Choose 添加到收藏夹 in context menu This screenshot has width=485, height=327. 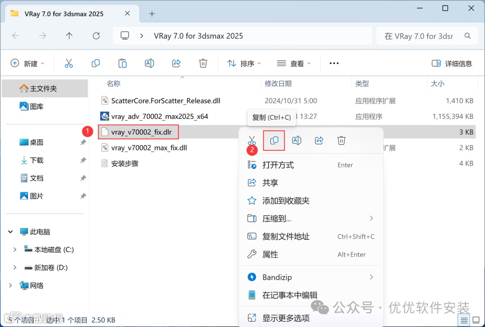311,201
